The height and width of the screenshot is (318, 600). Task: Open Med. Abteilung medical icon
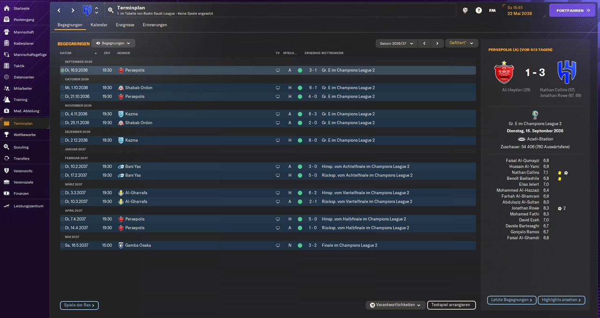(x=7, y=111)
